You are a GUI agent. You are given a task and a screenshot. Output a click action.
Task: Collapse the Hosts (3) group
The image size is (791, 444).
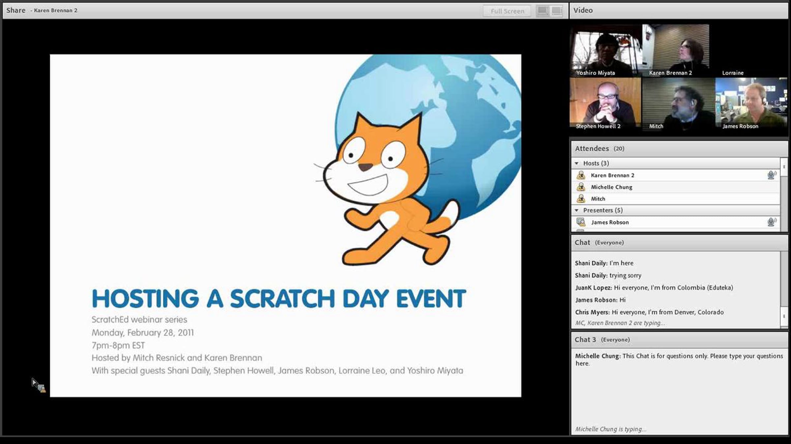click(x=577, y=163)
